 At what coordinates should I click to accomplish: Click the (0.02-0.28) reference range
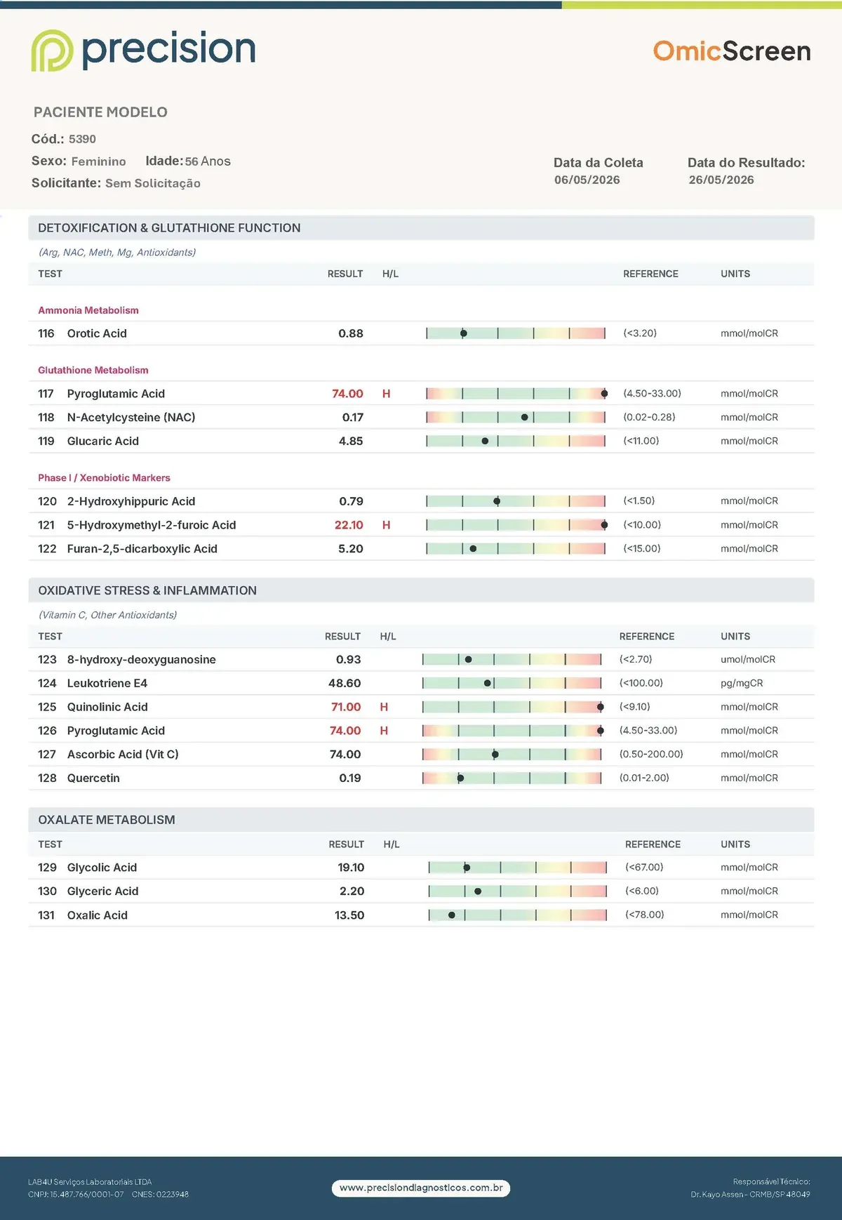pos(649,417)
